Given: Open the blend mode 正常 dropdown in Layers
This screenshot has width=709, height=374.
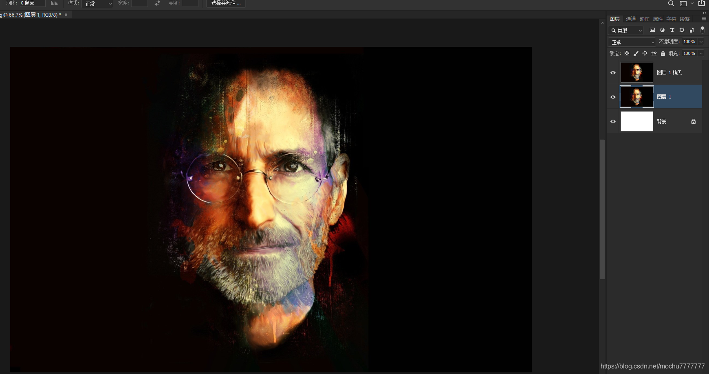Looking at the screenshot, I should (x=632, y=42).
